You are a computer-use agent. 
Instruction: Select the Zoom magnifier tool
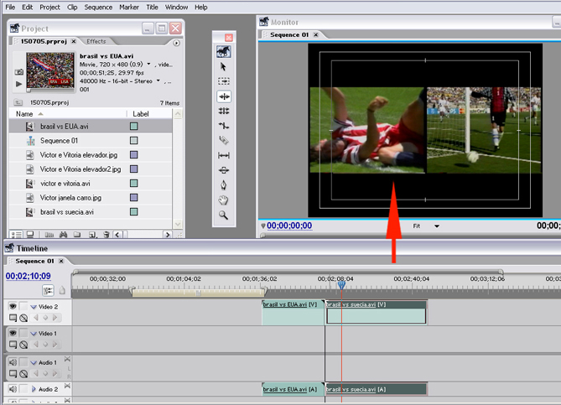click(224, 215)
